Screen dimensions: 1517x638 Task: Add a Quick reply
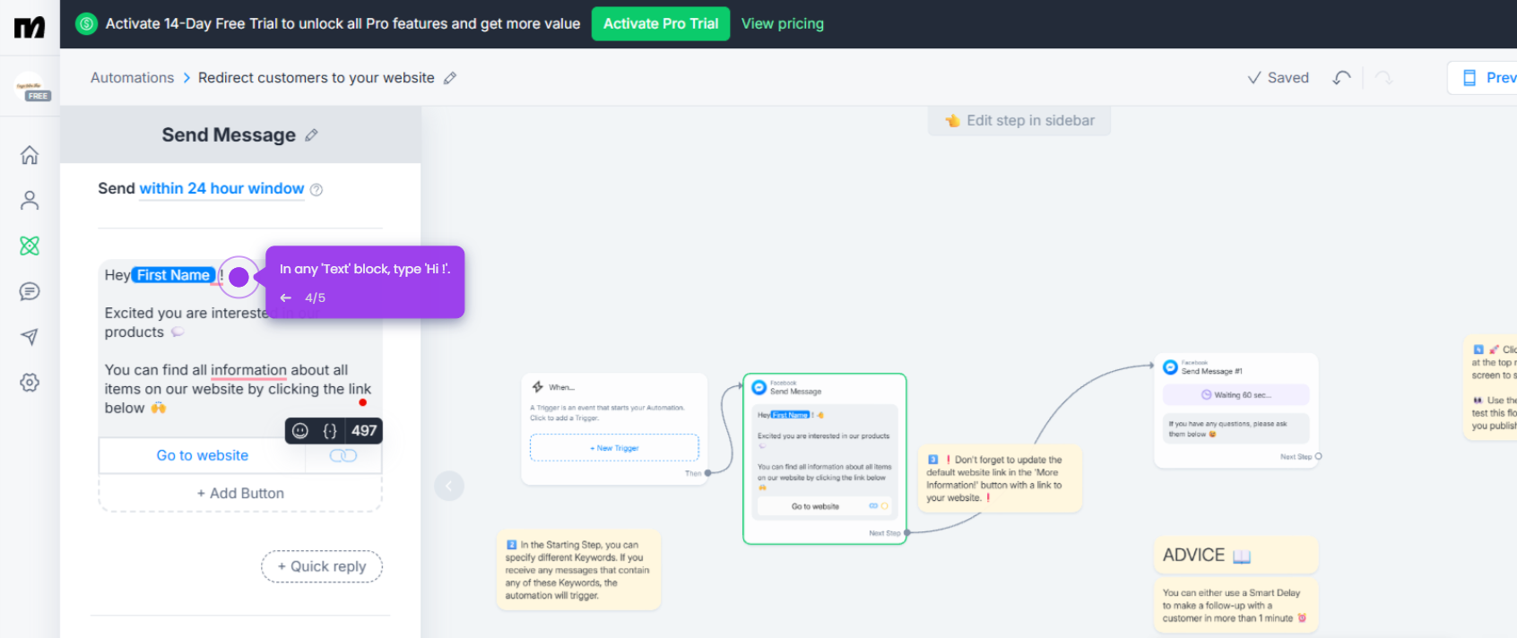pyautogui.click(x=322, y=566)
